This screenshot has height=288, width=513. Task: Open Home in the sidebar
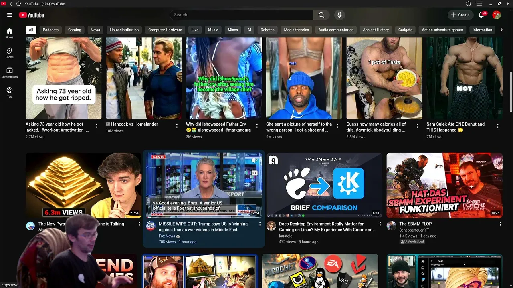click(10, 33)
